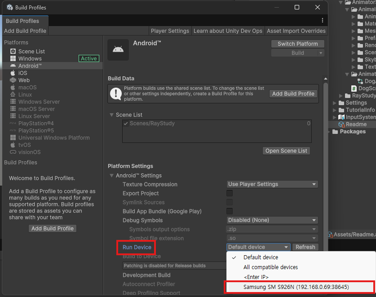Viewport: 376px width, 297px height.
Task: Open the Symbols output options dropdown
Action: [x=272, y=229]
